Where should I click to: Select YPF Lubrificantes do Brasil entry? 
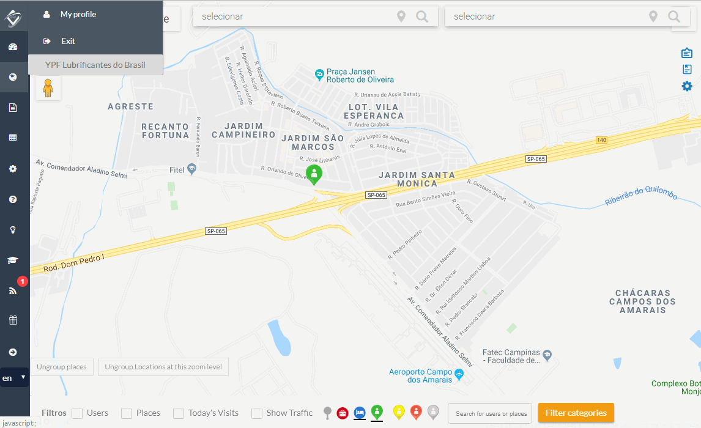95,65
